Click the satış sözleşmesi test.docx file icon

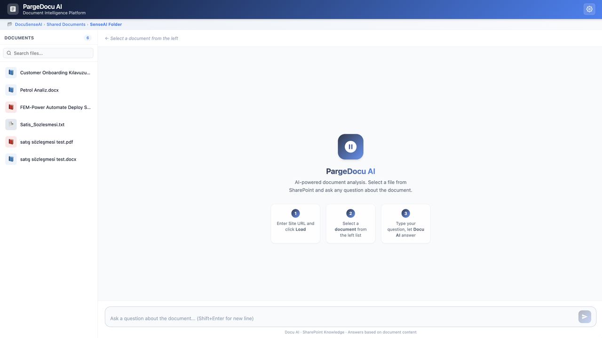pos(11,159)
